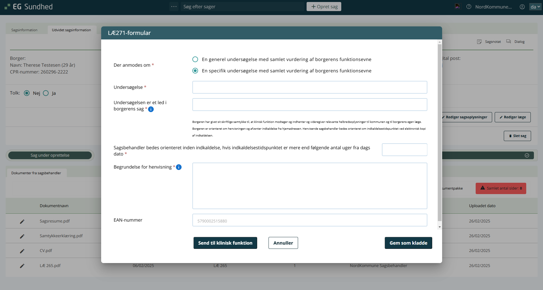Click the pencil icon for Sagsresume.pdf

coord(22,221)
